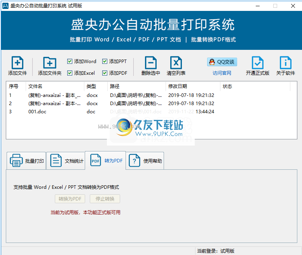This screenshot has width=302, height=255.
Task: Click the question mark icon on 使用帮助 tab
Action: tap(134, 160)
